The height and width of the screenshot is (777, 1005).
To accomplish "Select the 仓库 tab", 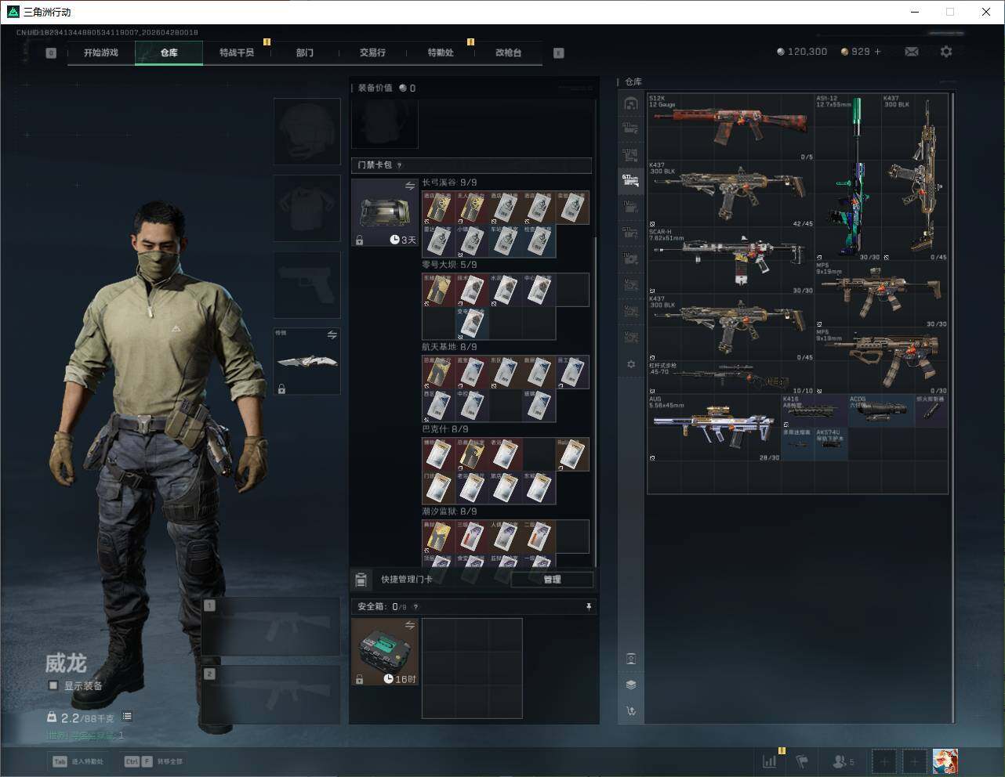I will [169, 52].
